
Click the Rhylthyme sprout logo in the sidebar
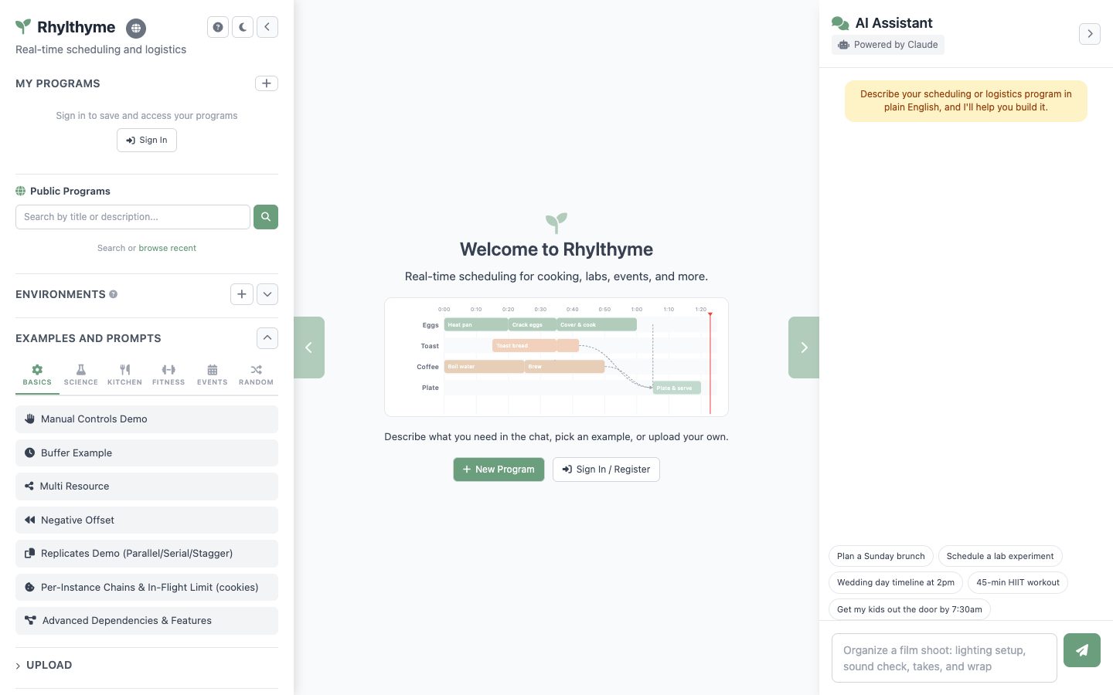tap(24, 27)
